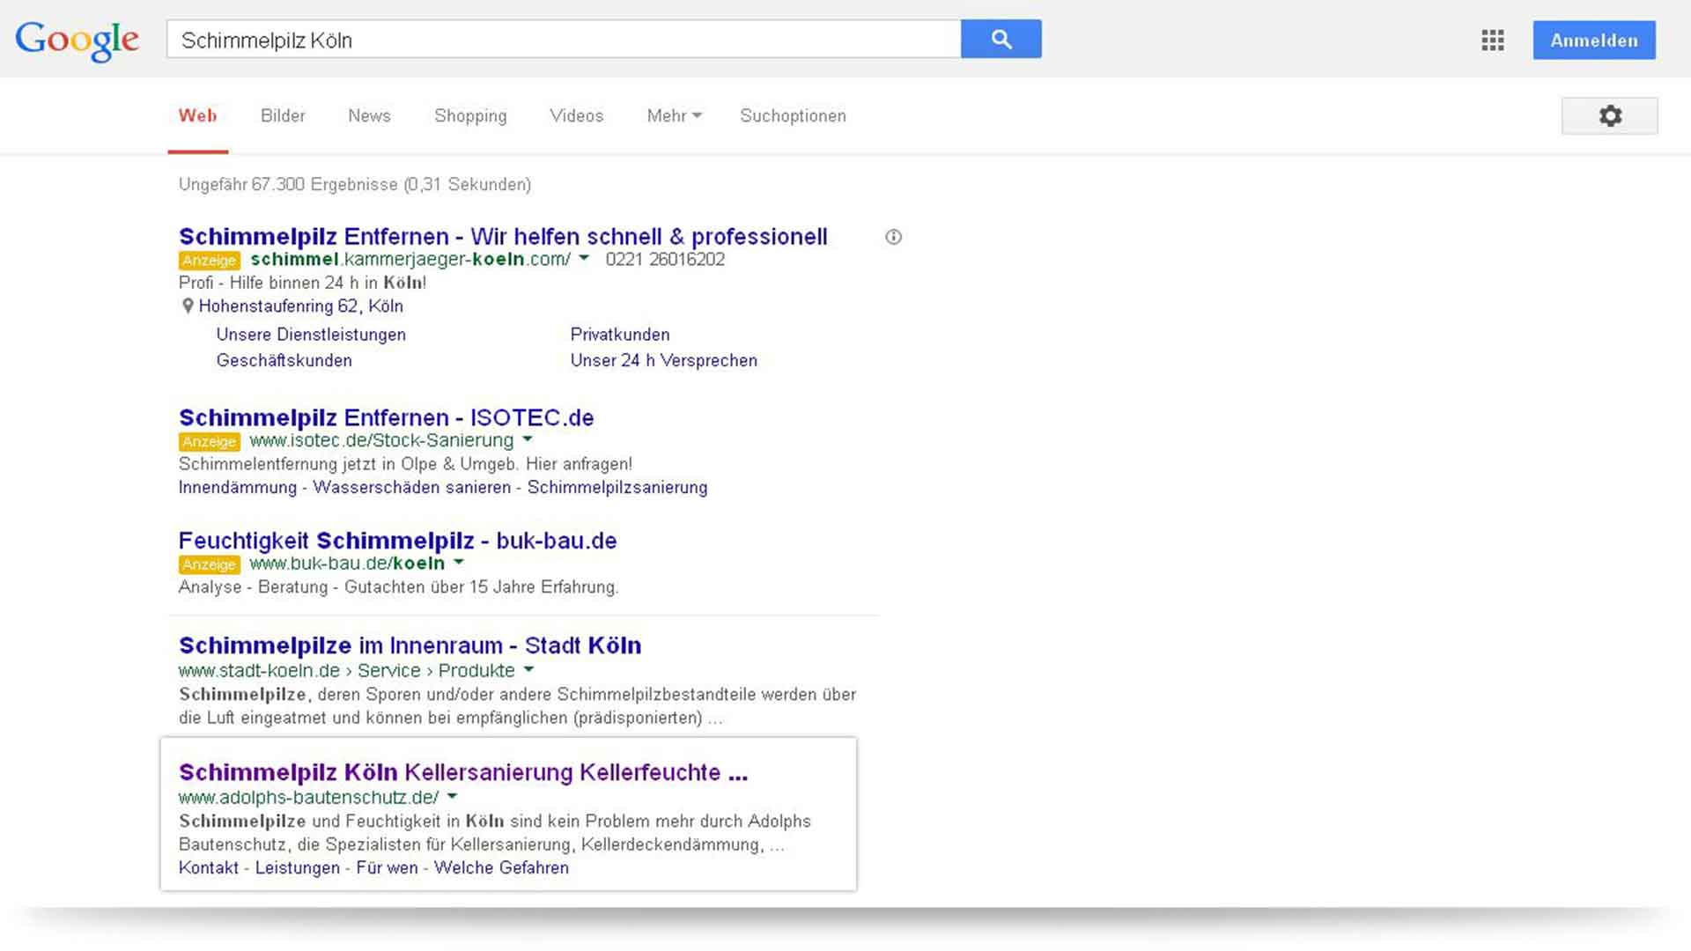The height and width of the screenshot is (951, 1691).
Task: Open the Innendämmung sitelink
Action: tap(237, 488)
